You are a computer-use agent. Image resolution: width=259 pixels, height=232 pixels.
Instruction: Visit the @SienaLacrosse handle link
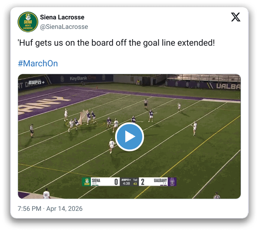coord(64,27)
